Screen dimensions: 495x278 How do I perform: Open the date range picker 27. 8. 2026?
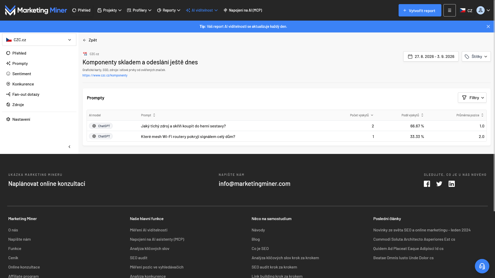[x=431, y=56]
